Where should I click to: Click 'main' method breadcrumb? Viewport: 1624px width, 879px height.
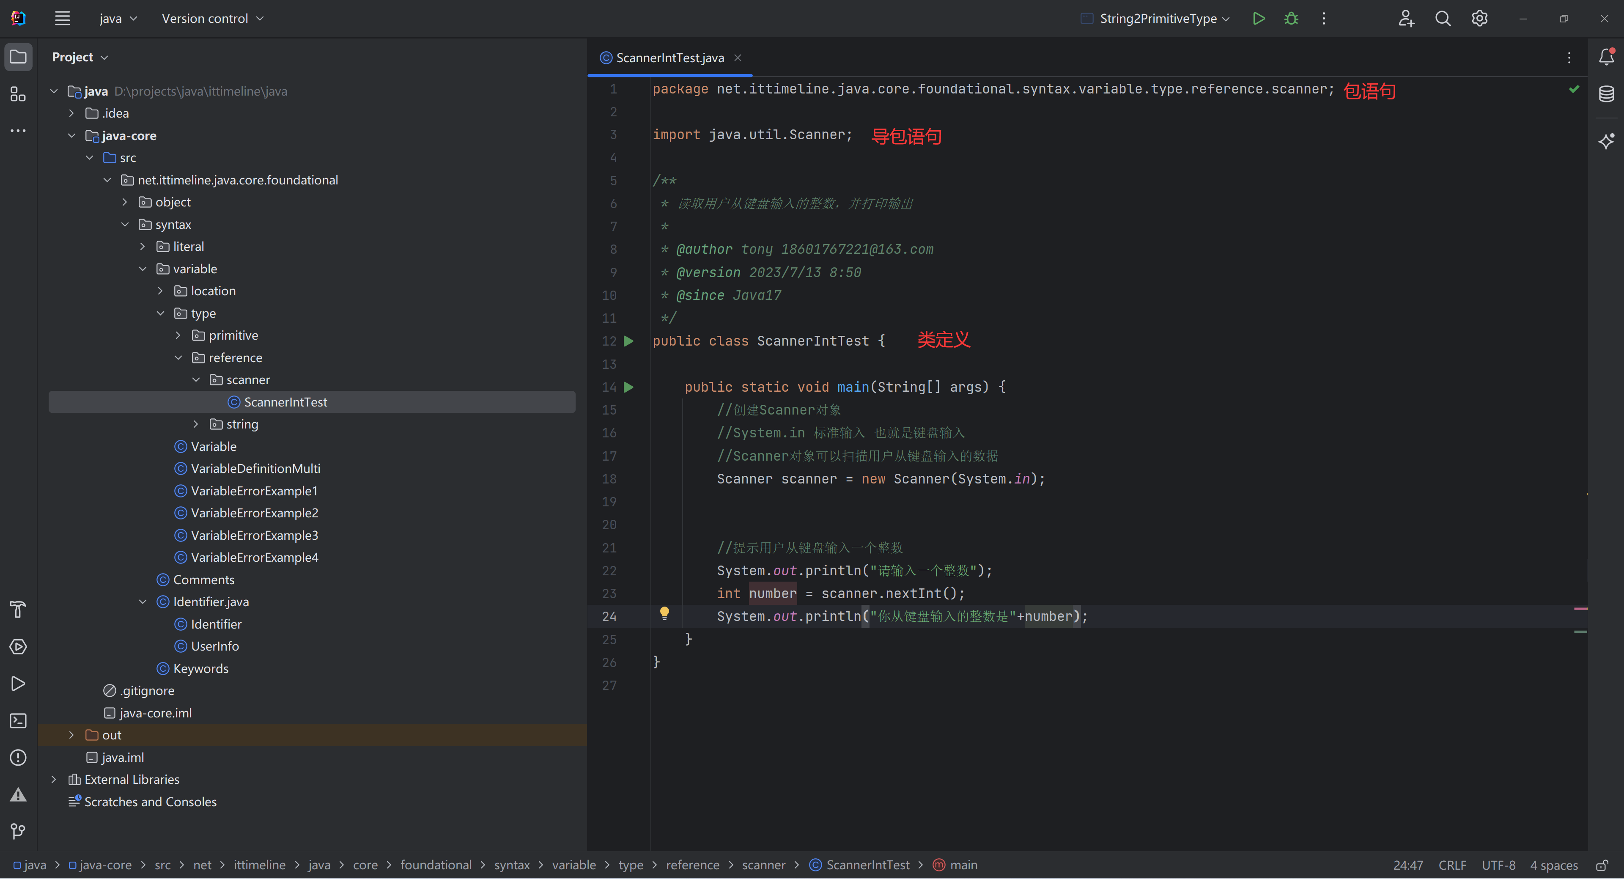(956, 865)
